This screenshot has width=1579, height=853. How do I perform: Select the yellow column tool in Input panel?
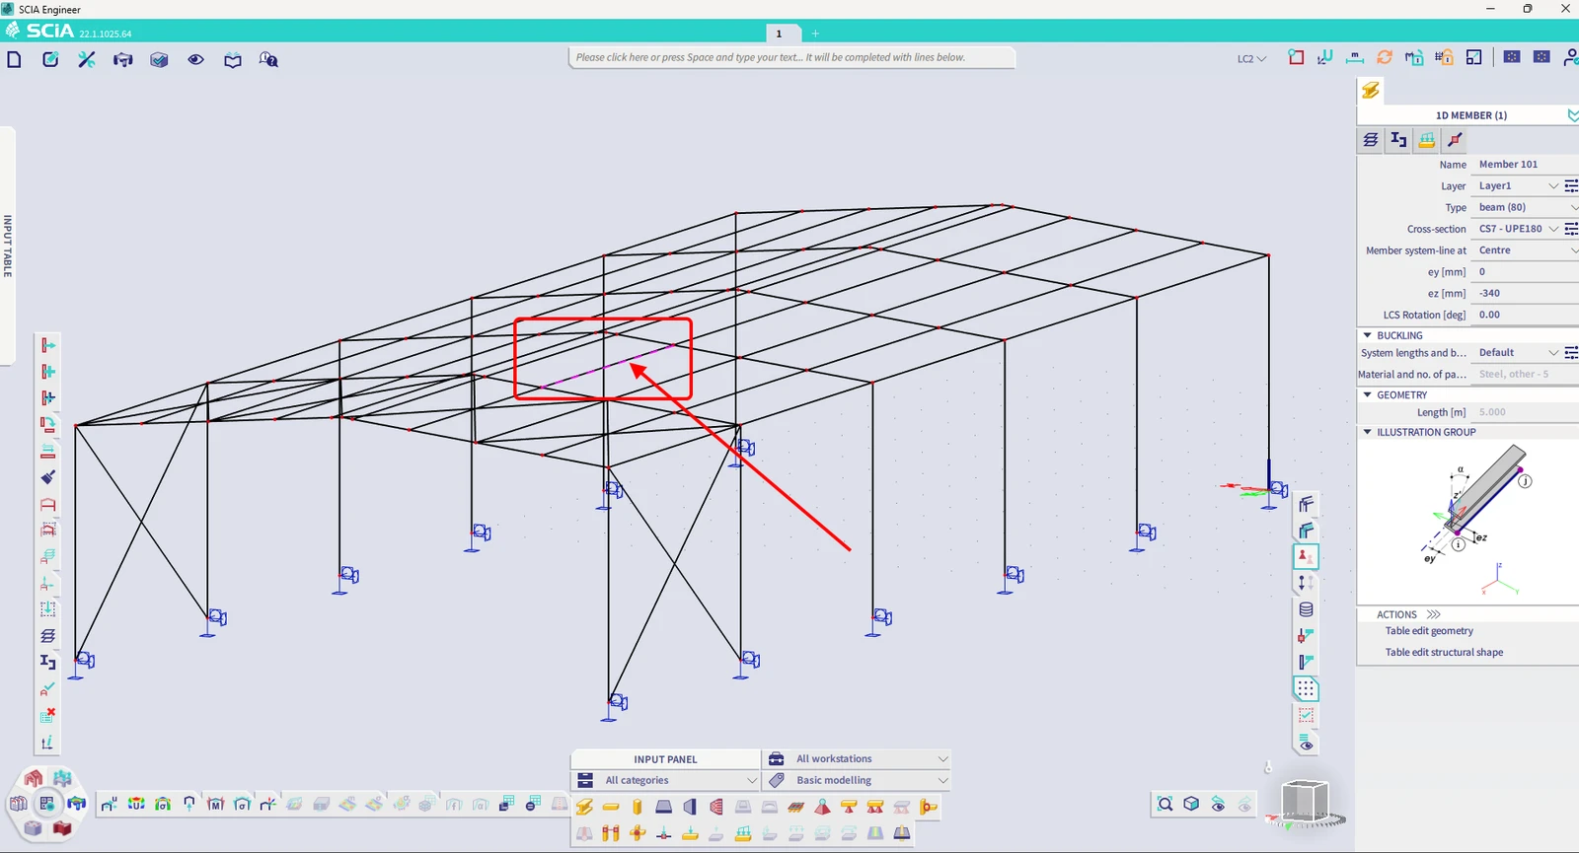point(638,808)
